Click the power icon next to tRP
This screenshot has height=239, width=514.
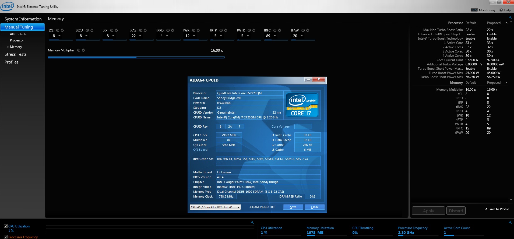coord(116,30)
